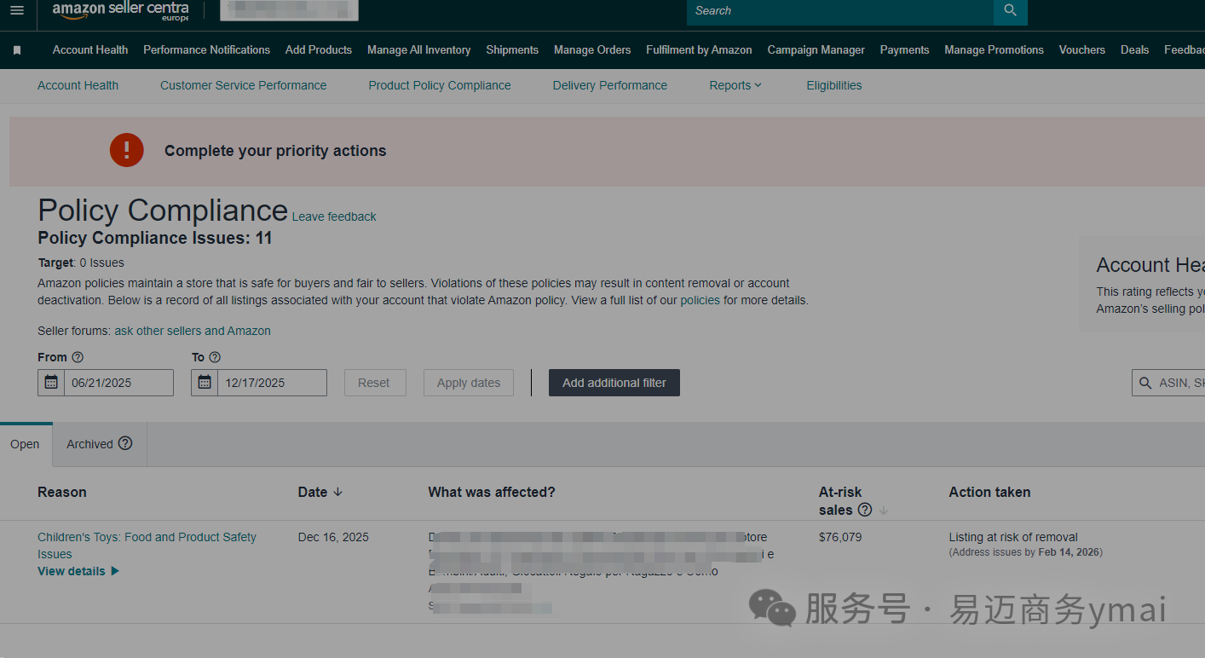Click the $76,079 at-risk sales value
This screenshot has height=658, width=1205.
point(840,537)
